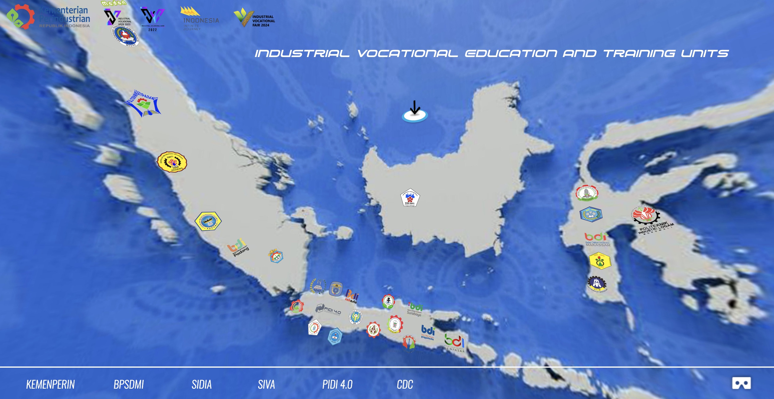Open the SIVA menu item
774x399 pixels.
click(x=266, y=384)
